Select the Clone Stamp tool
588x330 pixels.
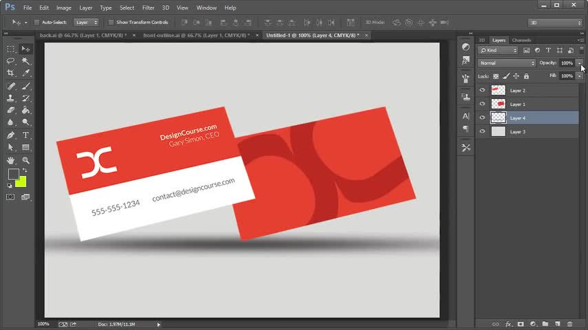click(x=10, y=98)
